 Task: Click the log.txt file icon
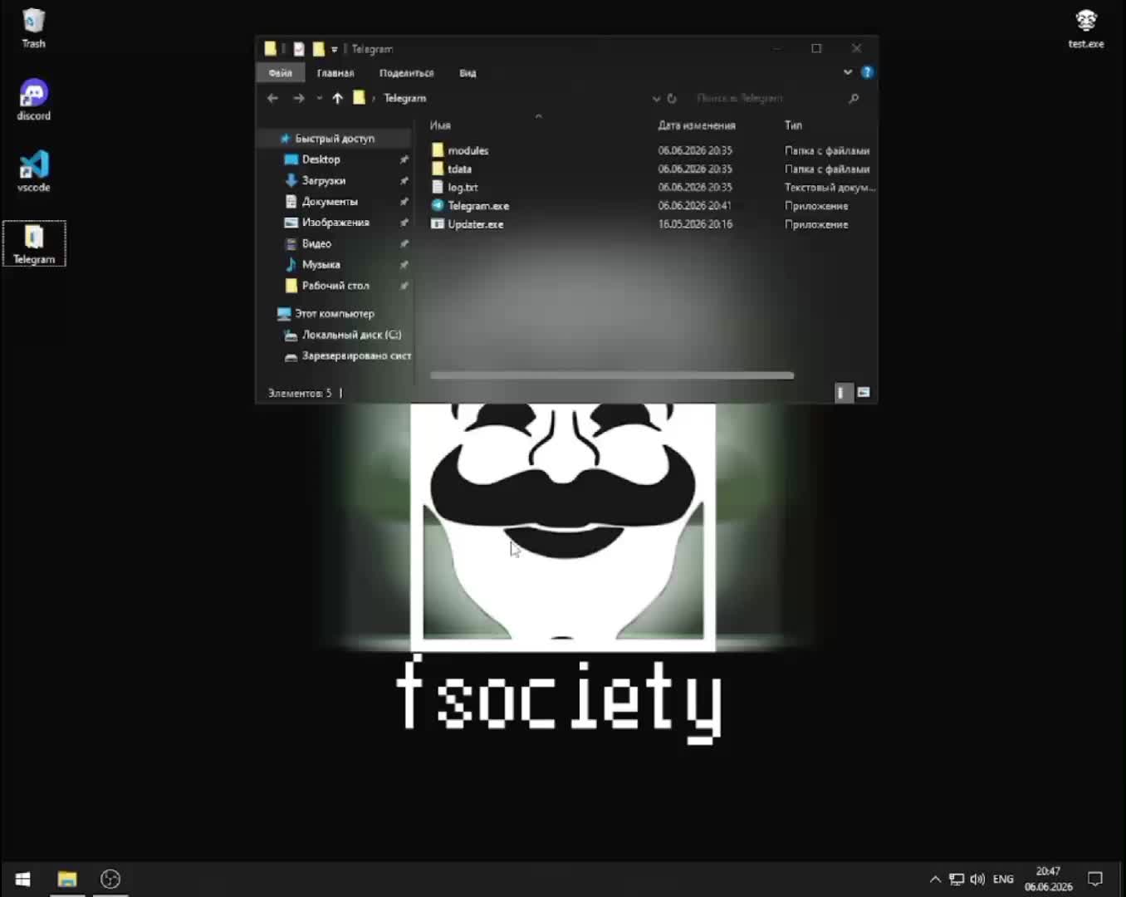tap(438, 187)
